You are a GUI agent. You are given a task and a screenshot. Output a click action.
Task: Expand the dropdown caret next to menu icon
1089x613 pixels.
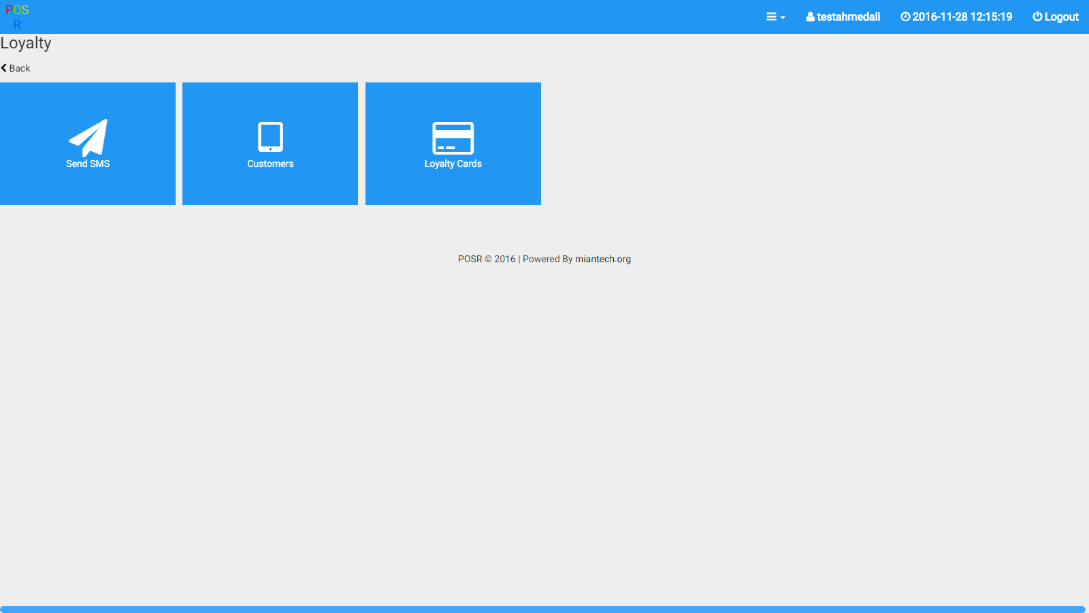point(783,18)
